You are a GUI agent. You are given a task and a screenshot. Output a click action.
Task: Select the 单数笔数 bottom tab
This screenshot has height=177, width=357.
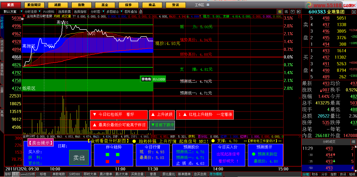pos(59,174)
